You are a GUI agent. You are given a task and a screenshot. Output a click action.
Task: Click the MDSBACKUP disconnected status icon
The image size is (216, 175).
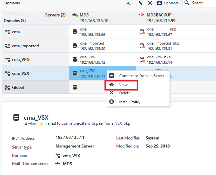click(142, 15)
